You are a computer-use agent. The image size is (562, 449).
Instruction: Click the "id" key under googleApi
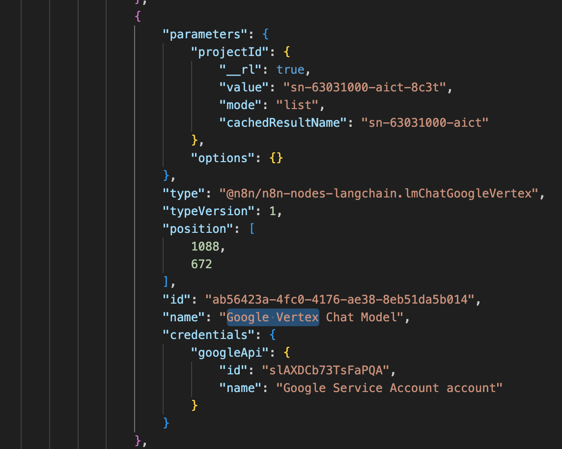(233, 370)
